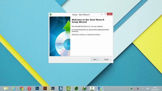
Task: Click the Setup icon in title bar
Action: (x=51, y=15)
